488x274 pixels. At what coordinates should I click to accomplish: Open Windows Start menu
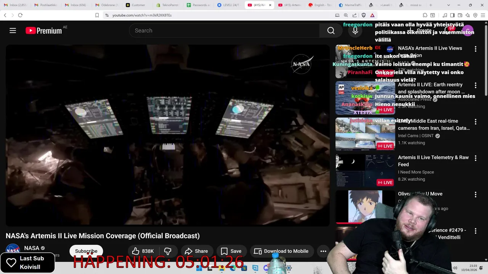(x=199, y=268)
